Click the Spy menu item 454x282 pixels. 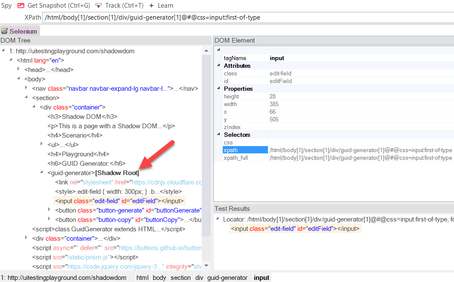6,6
